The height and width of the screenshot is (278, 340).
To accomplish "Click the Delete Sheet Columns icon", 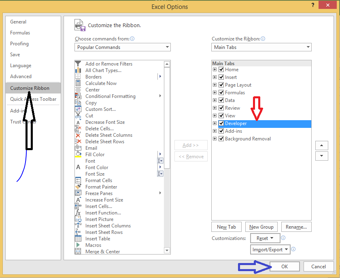I will (78, 135).
